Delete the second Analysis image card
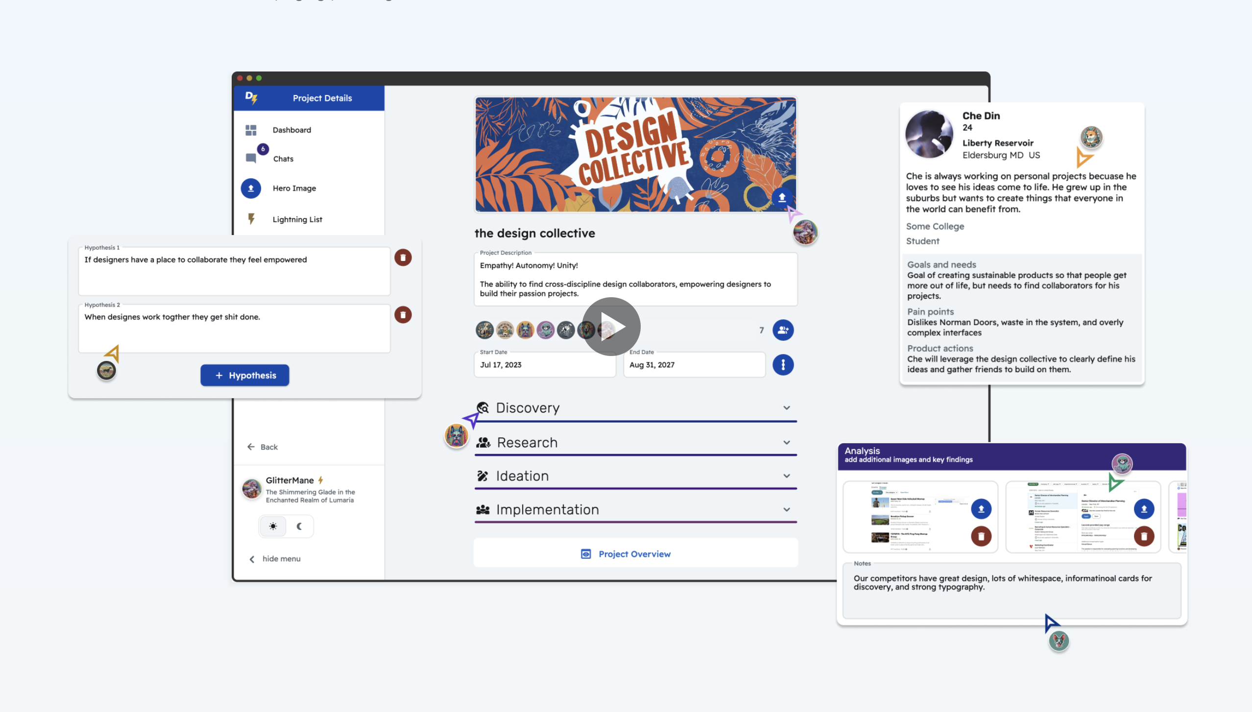 point(1144,536)
